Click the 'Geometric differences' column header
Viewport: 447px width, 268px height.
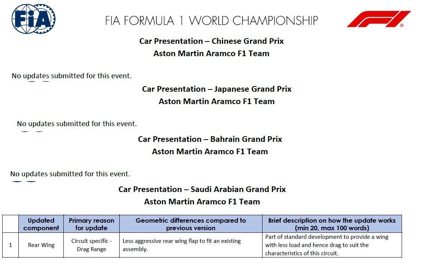pyautogui.click(x=191, y=224)
